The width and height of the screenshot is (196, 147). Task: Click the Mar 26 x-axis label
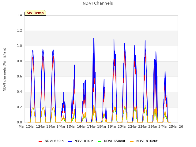tap(178, 126)
